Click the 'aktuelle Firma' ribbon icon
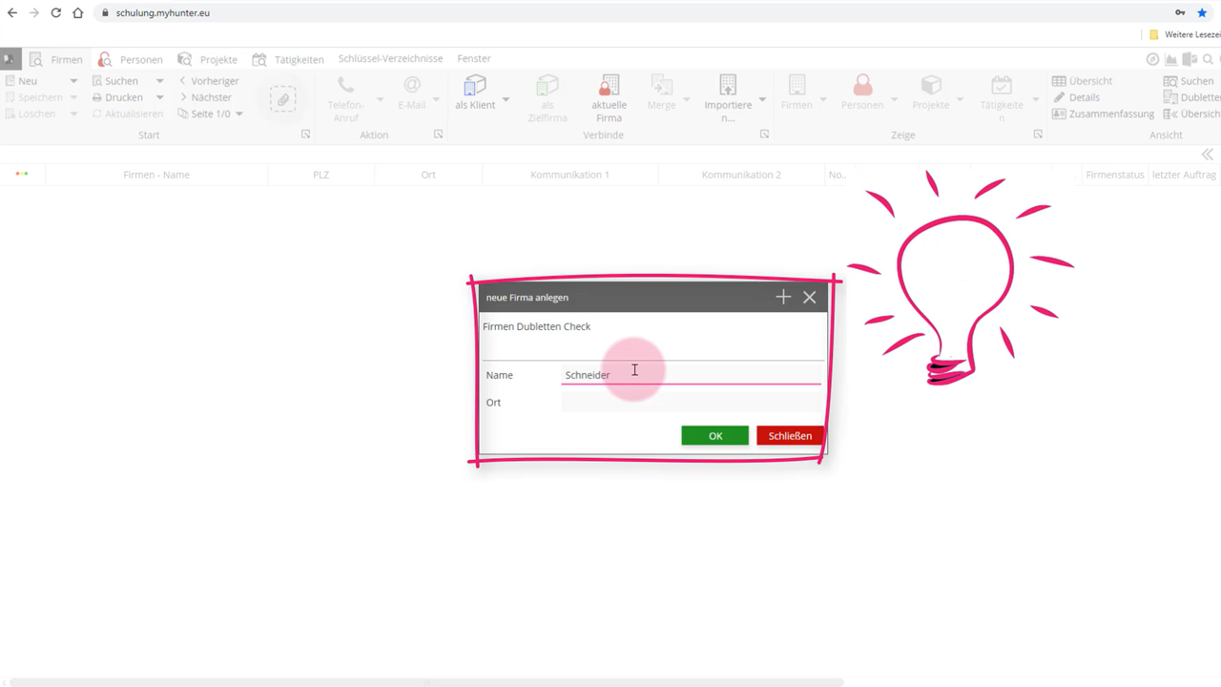1221x687 pixels. pyautogui.click(x=609, y=86)
